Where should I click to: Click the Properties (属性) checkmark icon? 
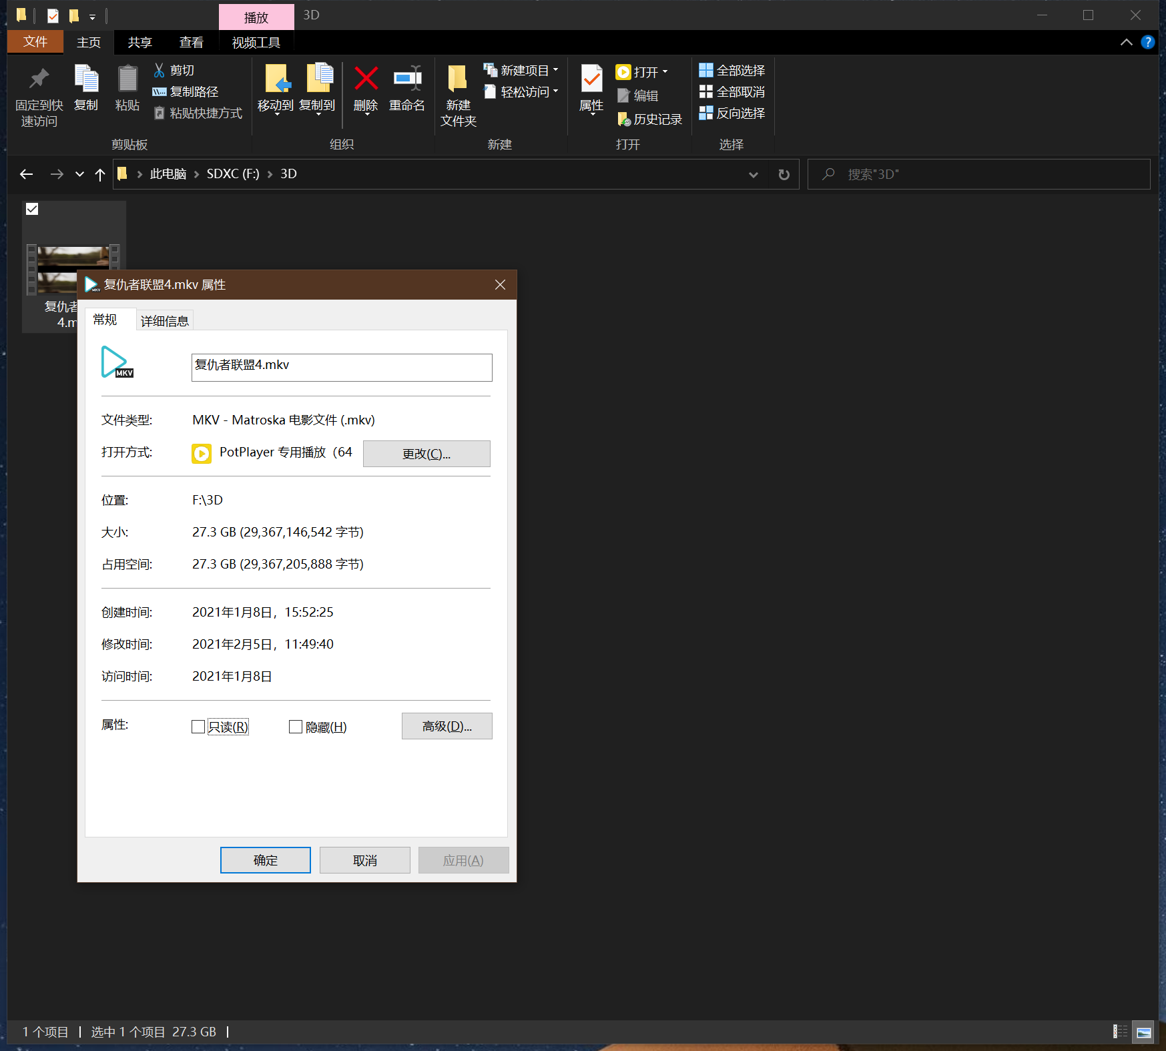591,79
